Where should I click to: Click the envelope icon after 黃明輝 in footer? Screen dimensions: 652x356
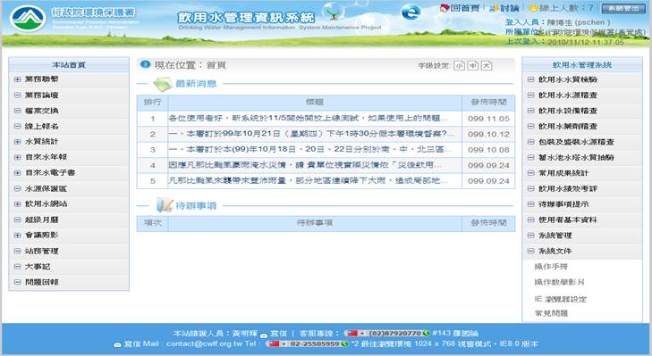(264, 335)
